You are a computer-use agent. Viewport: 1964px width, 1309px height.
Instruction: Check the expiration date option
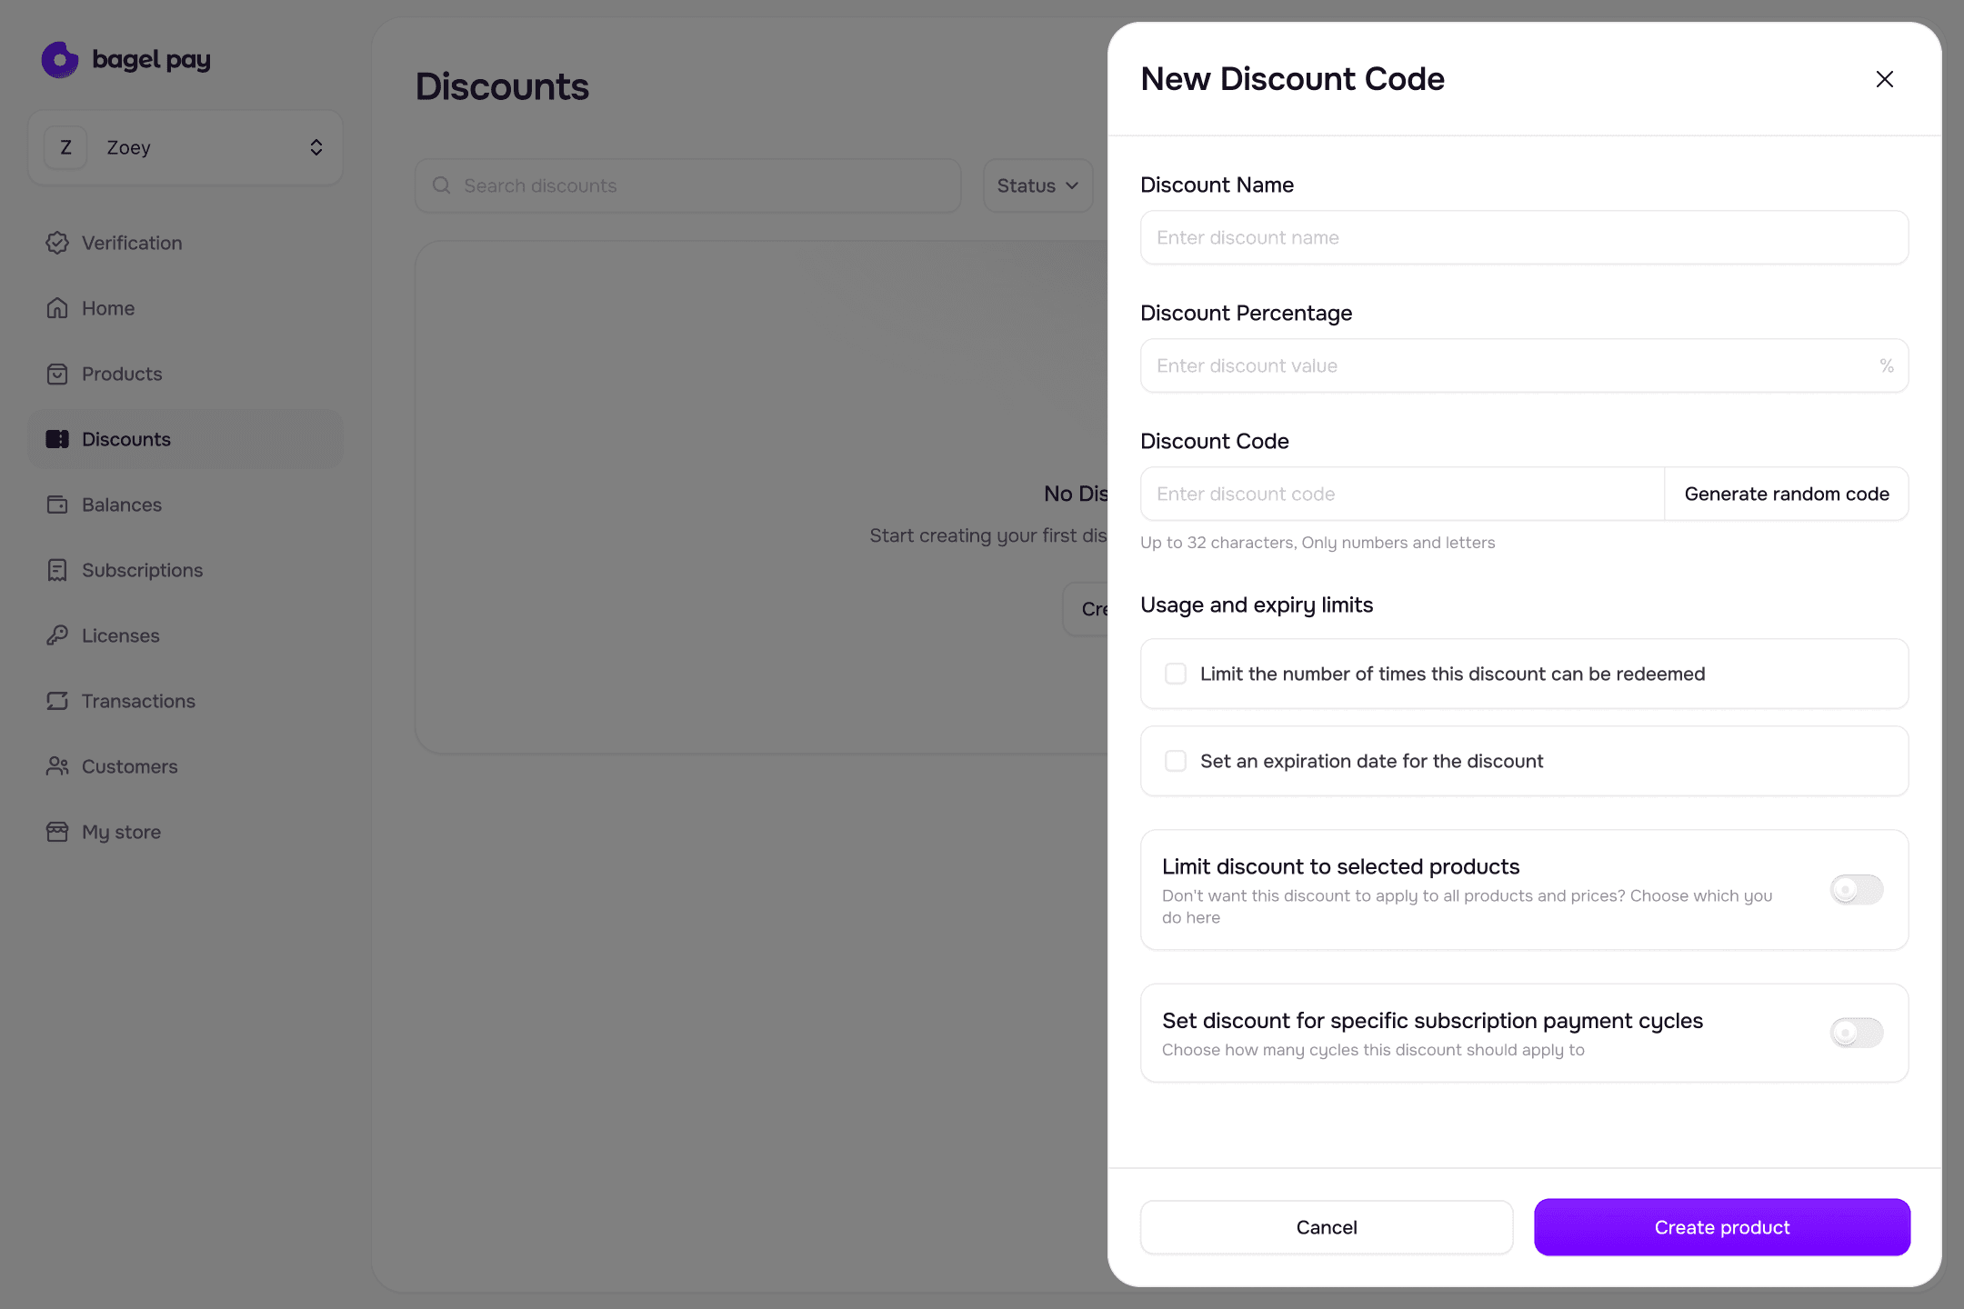(x=1175, y=761)
